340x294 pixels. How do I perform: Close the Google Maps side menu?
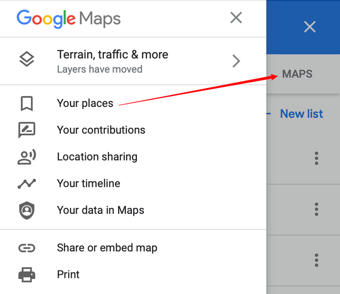click(236, 17)
